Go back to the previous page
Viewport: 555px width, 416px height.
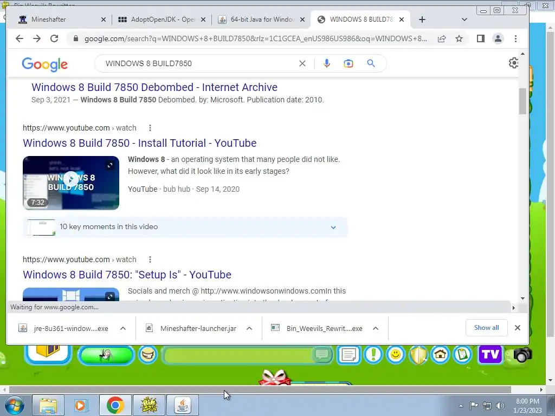point(20,38)
